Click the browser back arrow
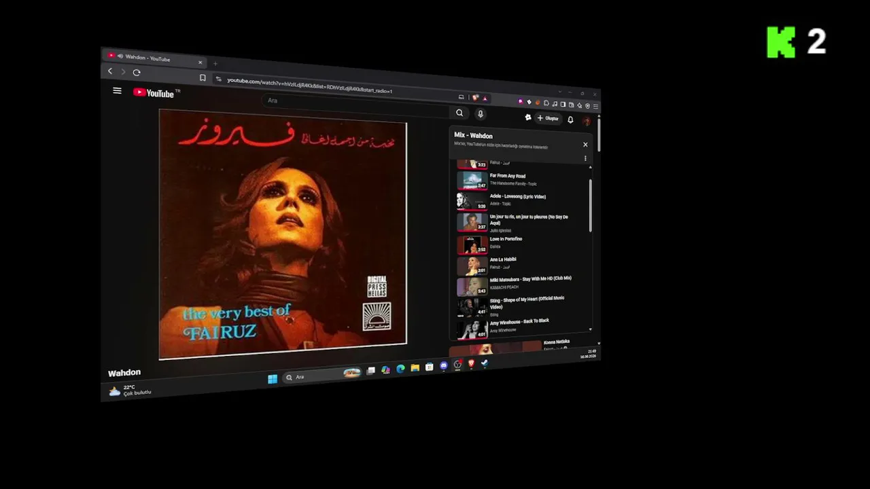Screen dimensions: 870x489 pyautogui.click(x=110, y=71)
